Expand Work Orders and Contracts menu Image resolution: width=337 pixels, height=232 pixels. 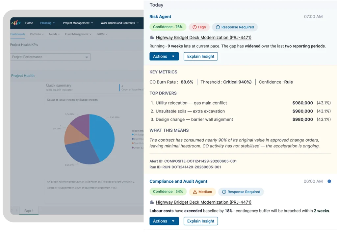[119, 23]
